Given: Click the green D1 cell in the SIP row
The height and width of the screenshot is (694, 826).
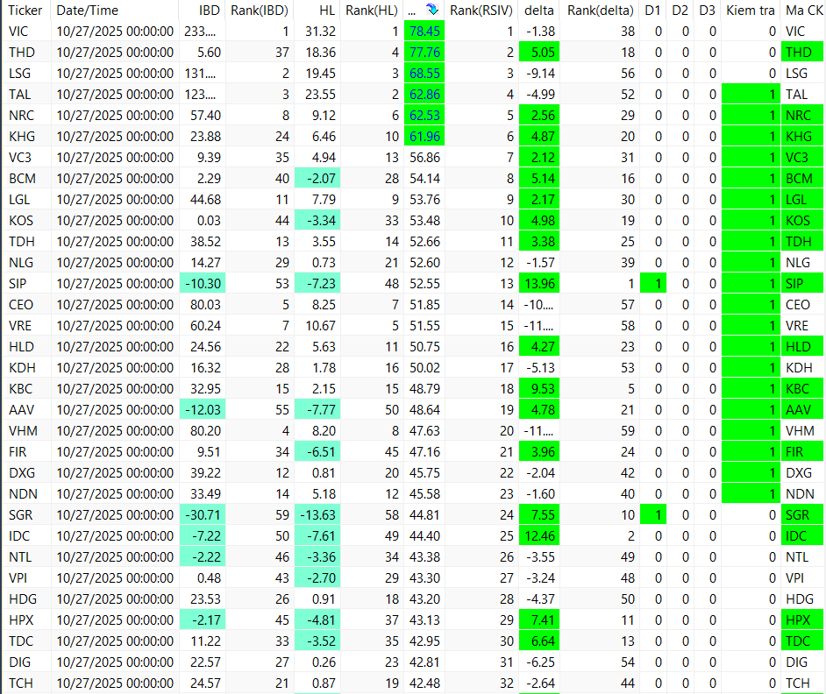Looking at the screenshot, I should click(653, 283).
